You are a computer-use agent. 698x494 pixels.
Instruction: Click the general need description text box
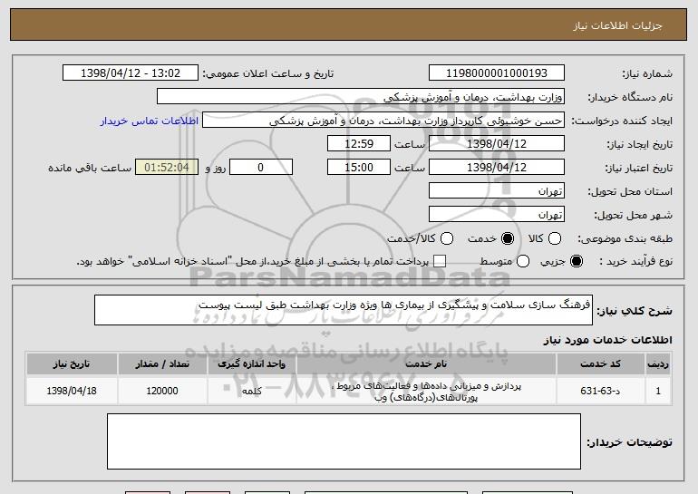(344, 310)
